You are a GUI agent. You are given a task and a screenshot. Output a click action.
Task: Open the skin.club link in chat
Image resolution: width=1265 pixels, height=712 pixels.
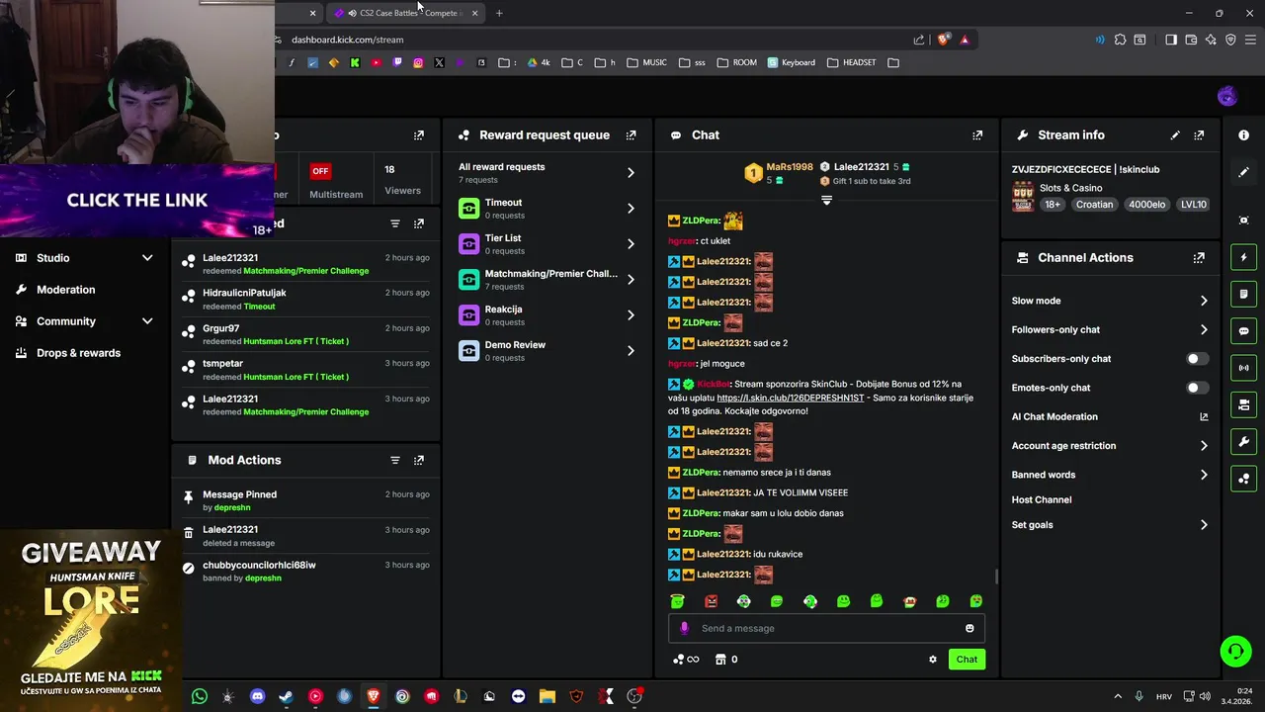pyautogui.click(x=791, y=398)
